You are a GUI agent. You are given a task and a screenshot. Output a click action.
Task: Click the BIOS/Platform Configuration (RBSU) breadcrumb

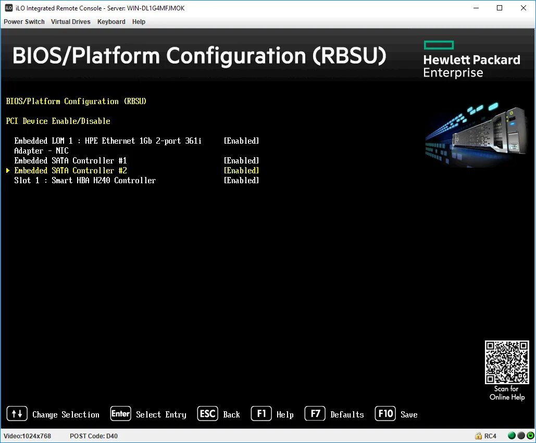[x=76, y=101]
